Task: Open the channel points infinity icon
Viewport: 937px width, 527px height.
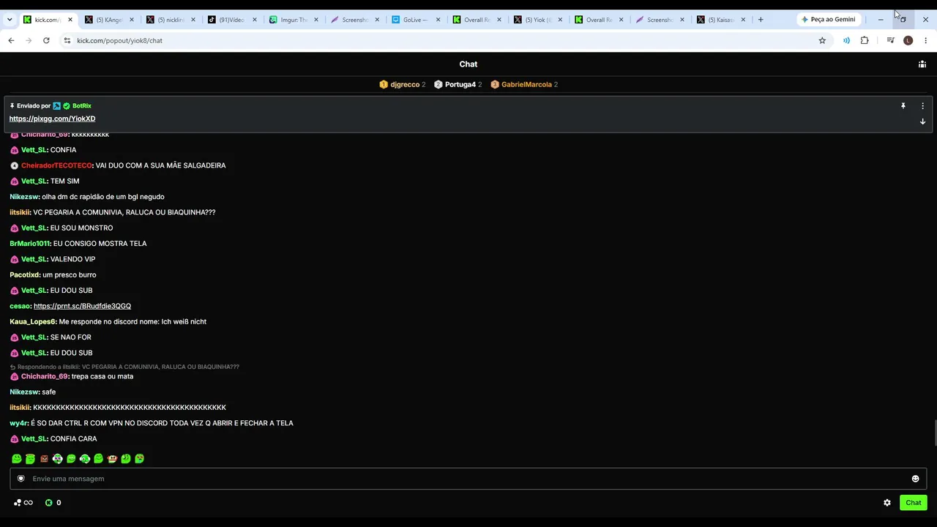Action: (23, 503)
